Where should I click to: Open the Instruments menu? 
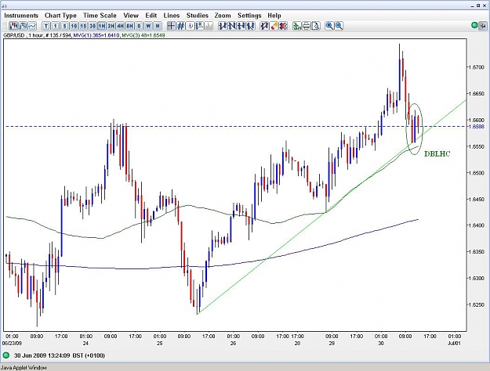[x=21, y=16]
